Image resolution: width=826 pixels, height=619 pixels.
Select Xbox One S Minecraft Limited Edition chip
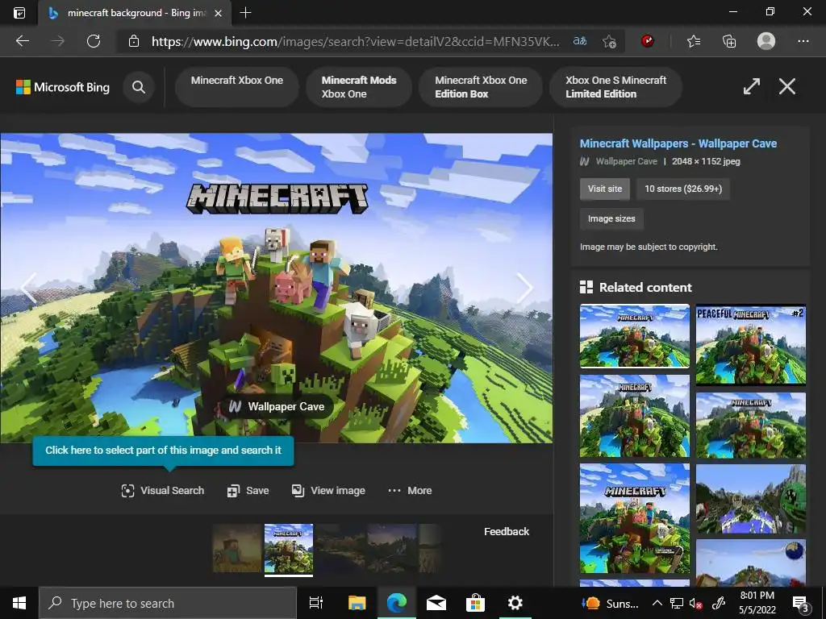pyautogui.click(x=615, y=87)
